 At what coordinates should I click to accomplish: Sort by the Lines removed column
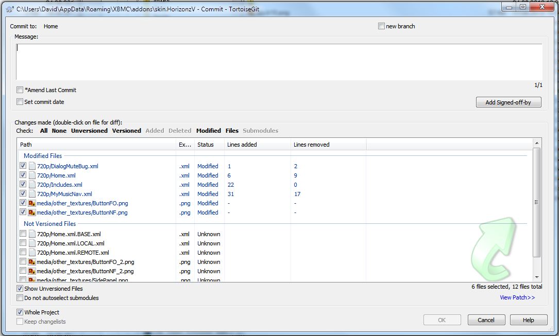tap(328, 145)
